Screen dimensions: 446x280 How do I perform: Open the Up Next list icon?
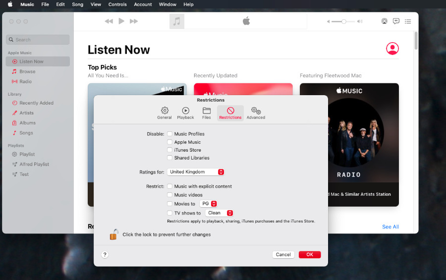point(408,21)
